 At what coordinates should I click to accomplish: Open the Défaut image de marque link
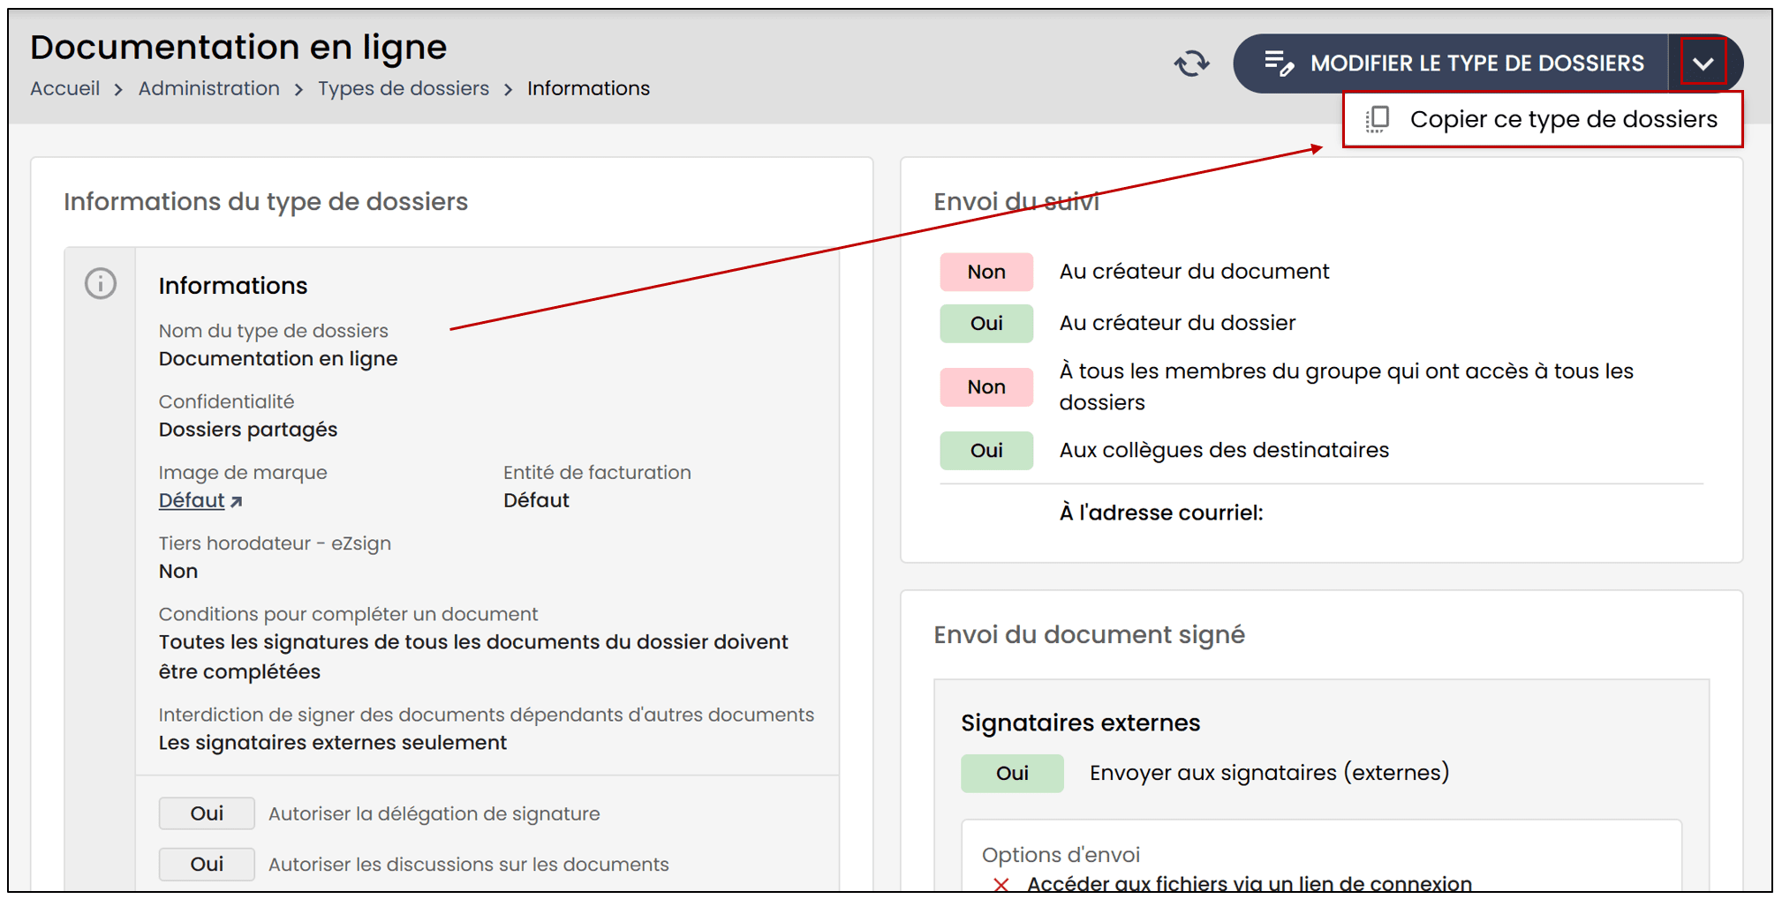[192, 501]
